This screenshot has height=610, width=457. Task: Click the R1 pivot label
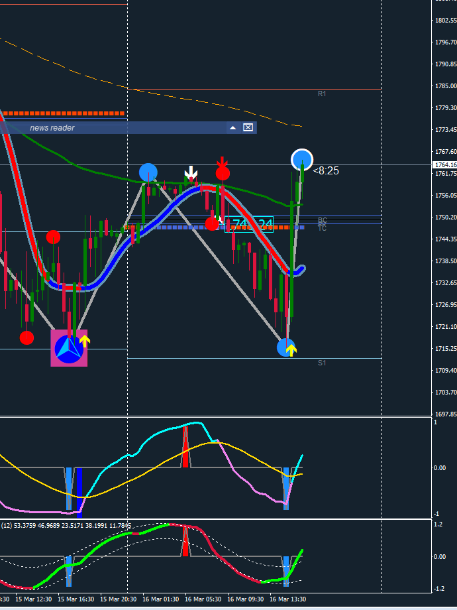pos(322,93)
